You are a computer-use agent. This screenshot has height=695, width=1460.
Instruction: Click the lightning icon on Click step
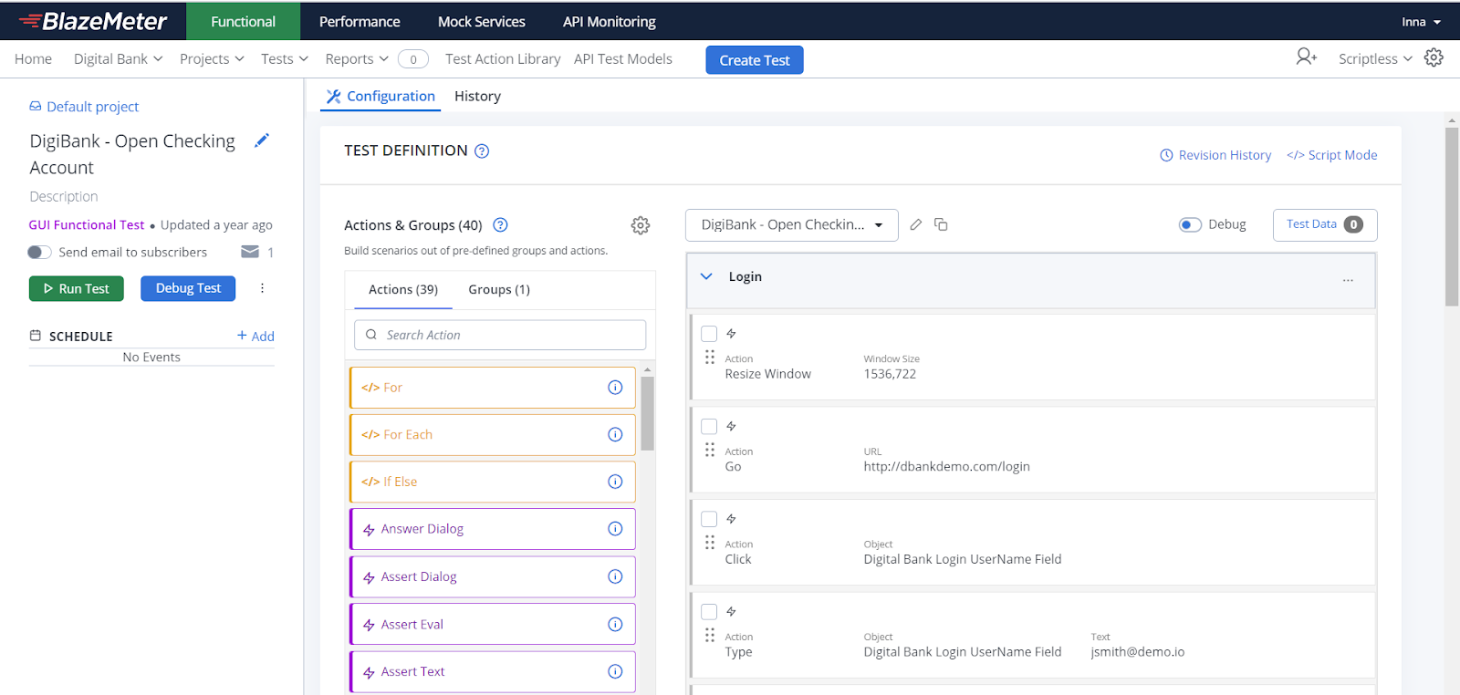coord(731,519)
